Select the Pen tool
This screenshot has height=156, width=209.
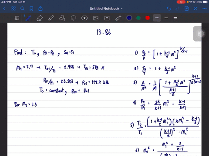pos(28,18)
